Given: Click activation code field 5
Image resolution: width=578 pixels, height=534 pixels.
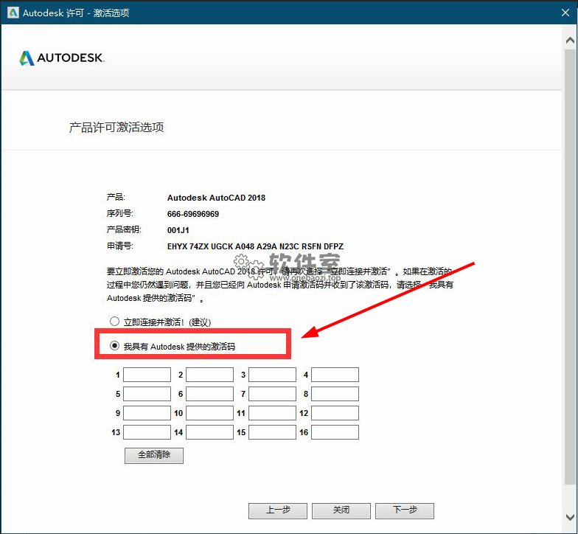Looking at the screenshot, I should [x=147, y=394].
